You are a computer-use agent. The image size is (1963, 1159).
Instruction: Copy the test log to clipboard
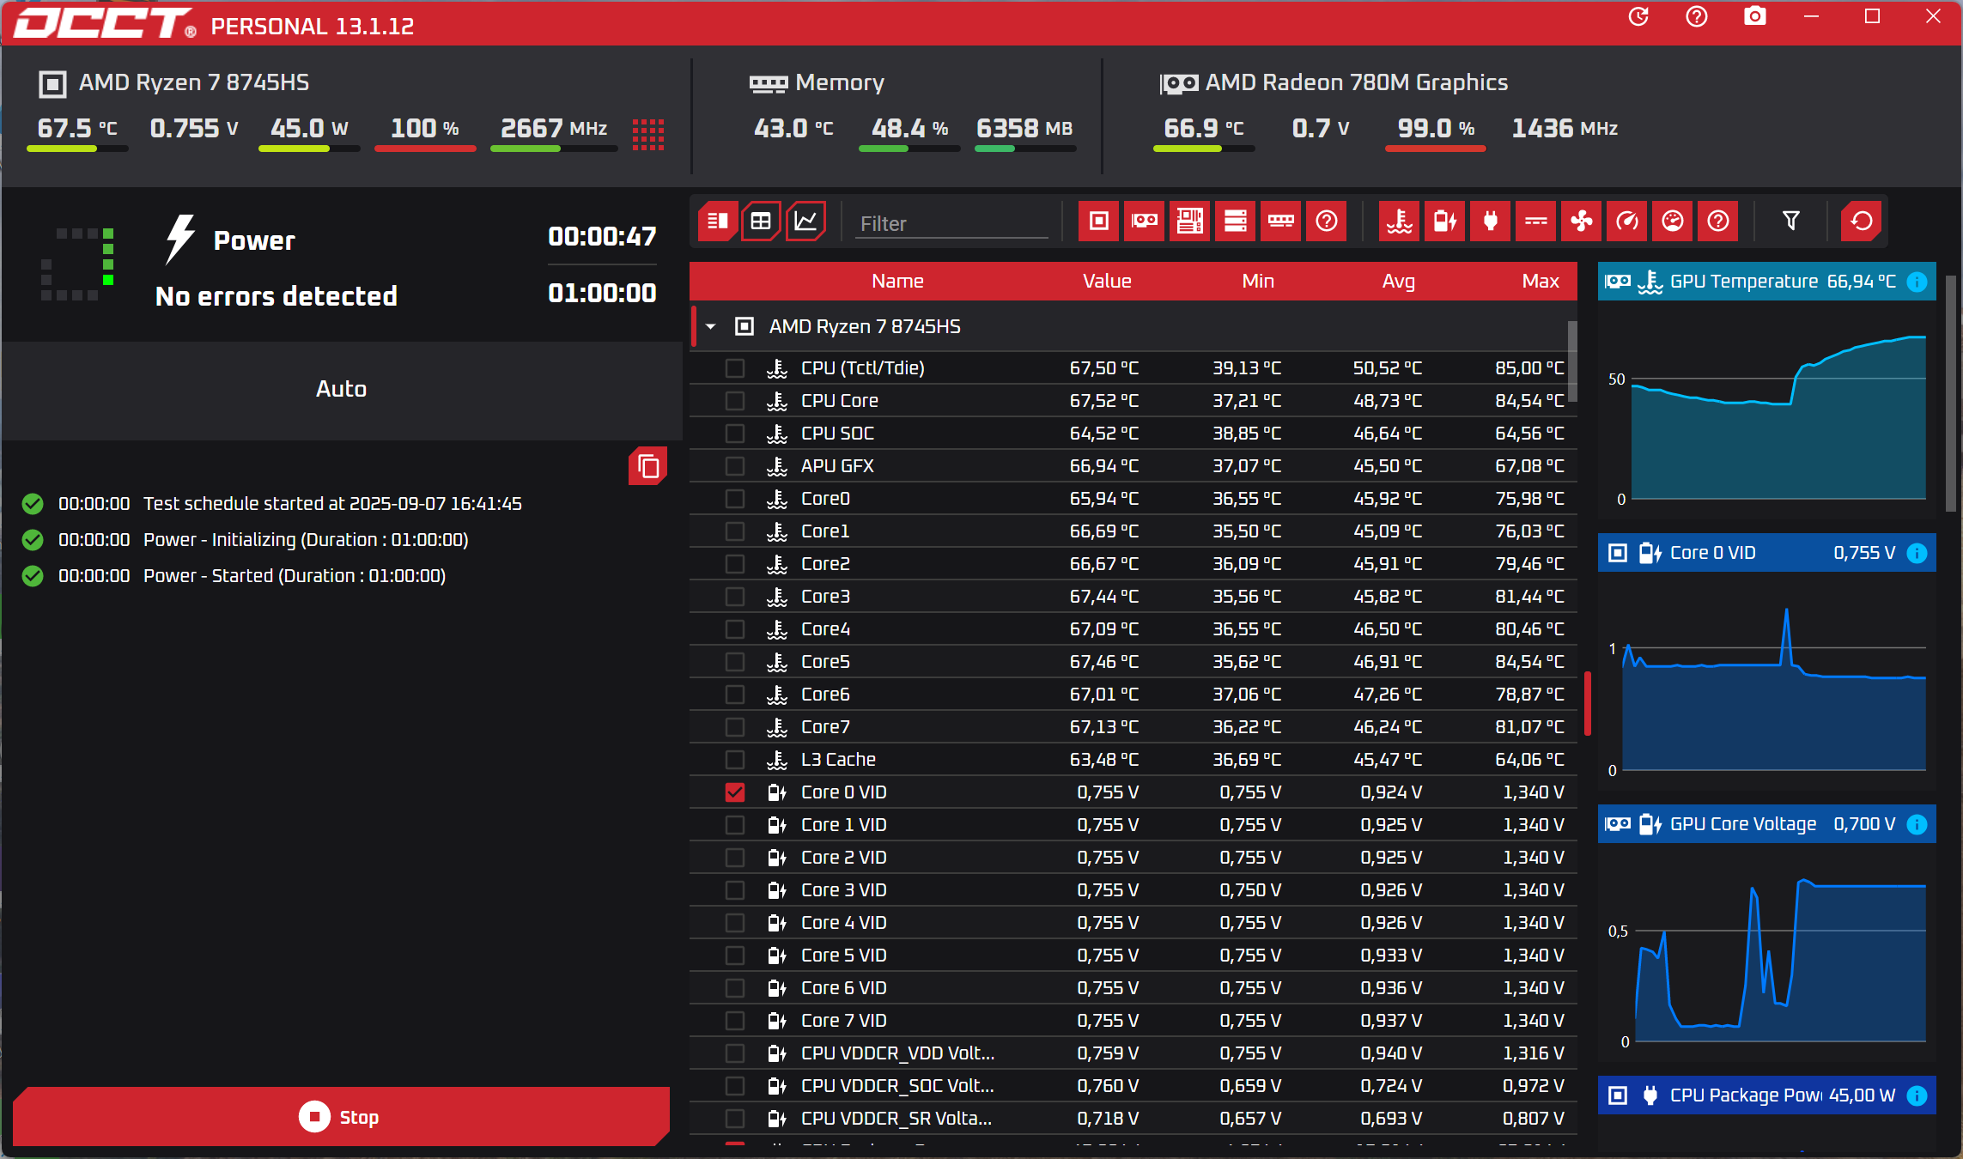(648, 466)
